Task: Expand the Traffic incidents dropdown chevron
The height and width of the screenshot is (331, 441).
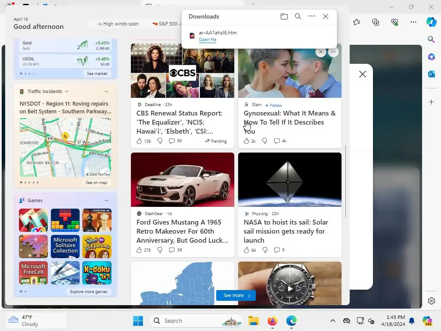Action: (67, 91)
